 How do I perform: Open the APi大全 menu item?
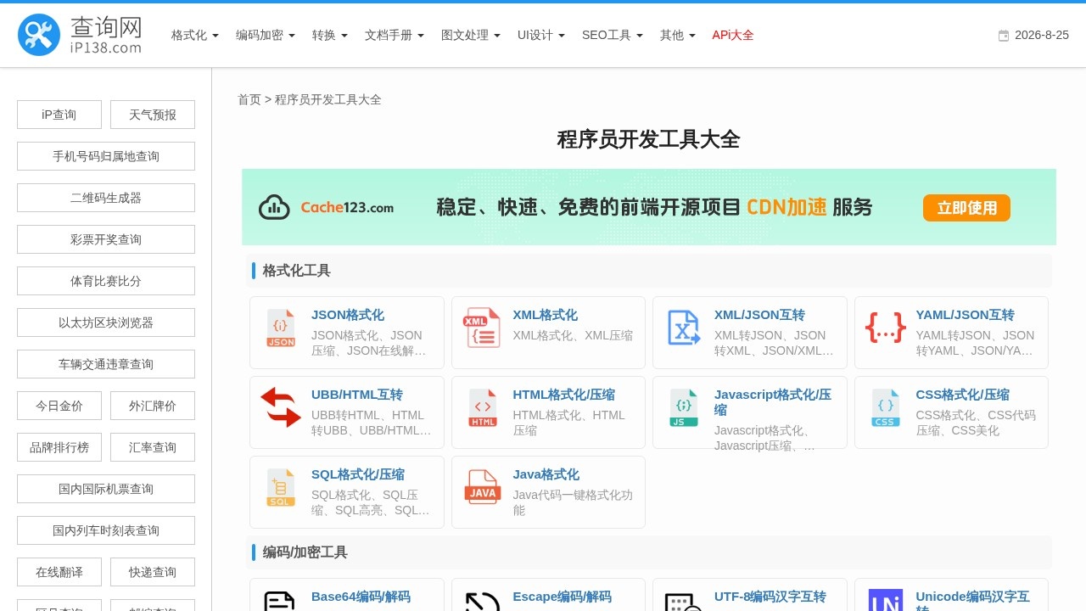(x=733, y=35)
